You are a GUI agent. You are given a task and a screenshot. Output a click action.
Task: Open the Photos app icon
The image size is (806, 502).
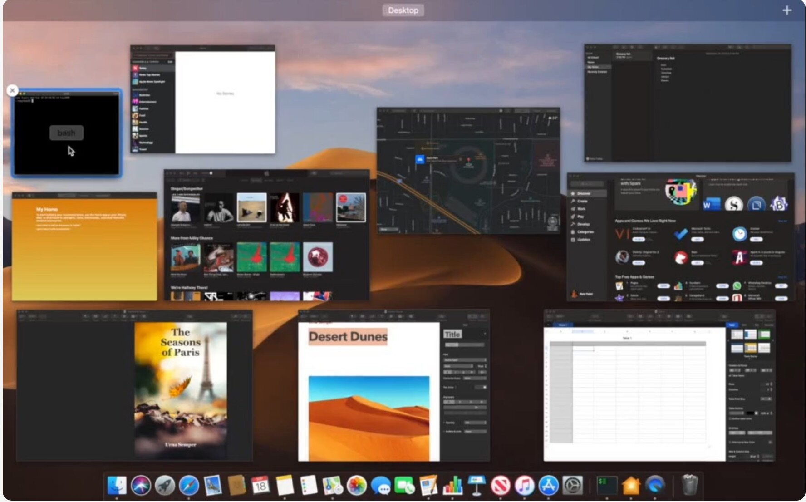pyautogui.click(x=357, y=486)
